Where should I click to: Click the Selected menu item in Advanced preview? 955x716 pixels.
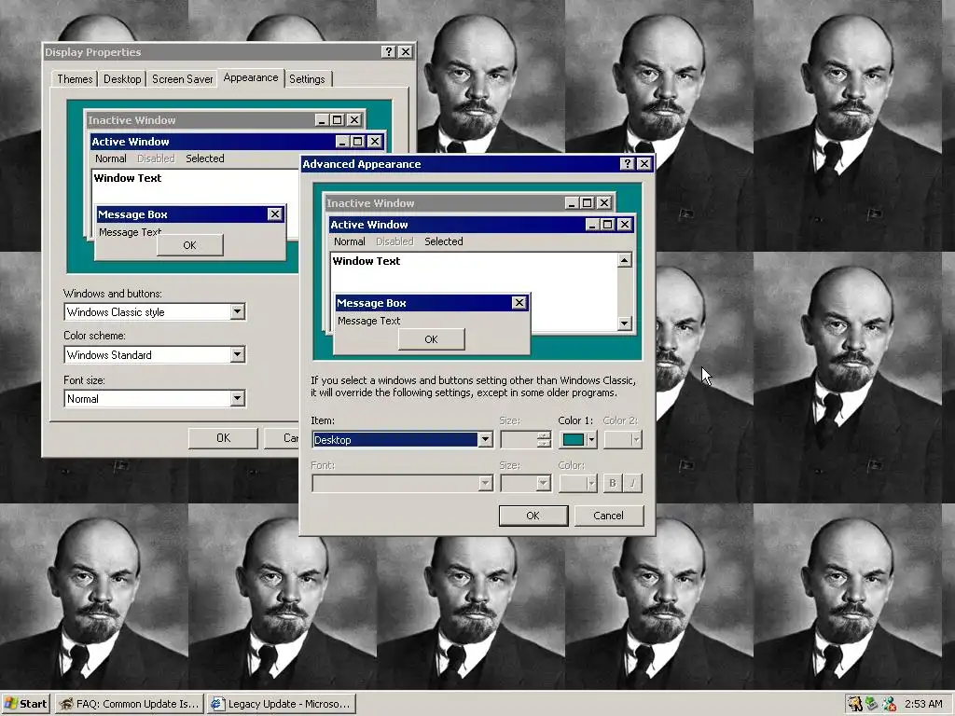(443, 241)
